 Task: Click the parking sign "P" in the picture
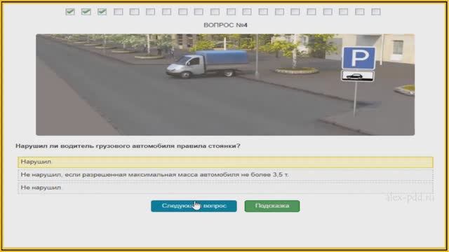358,58
